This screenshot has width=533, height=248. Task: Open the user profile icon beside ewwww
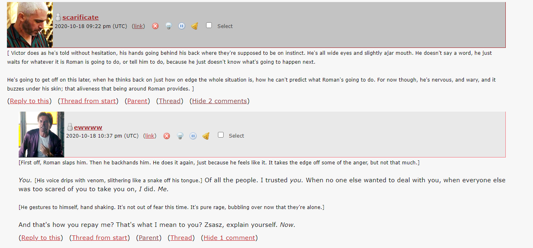[x=70, y=127]
